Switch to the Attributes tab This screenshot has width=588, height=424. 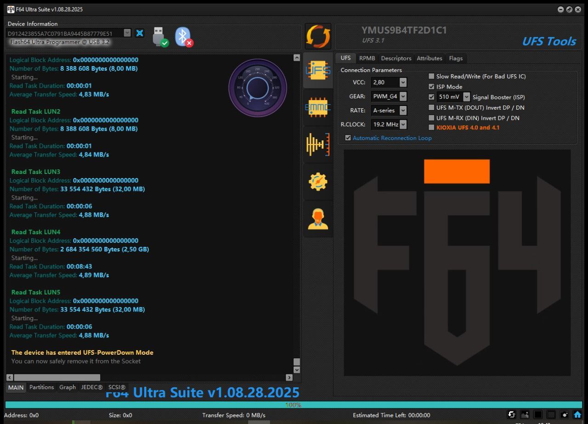coord(430,58)
